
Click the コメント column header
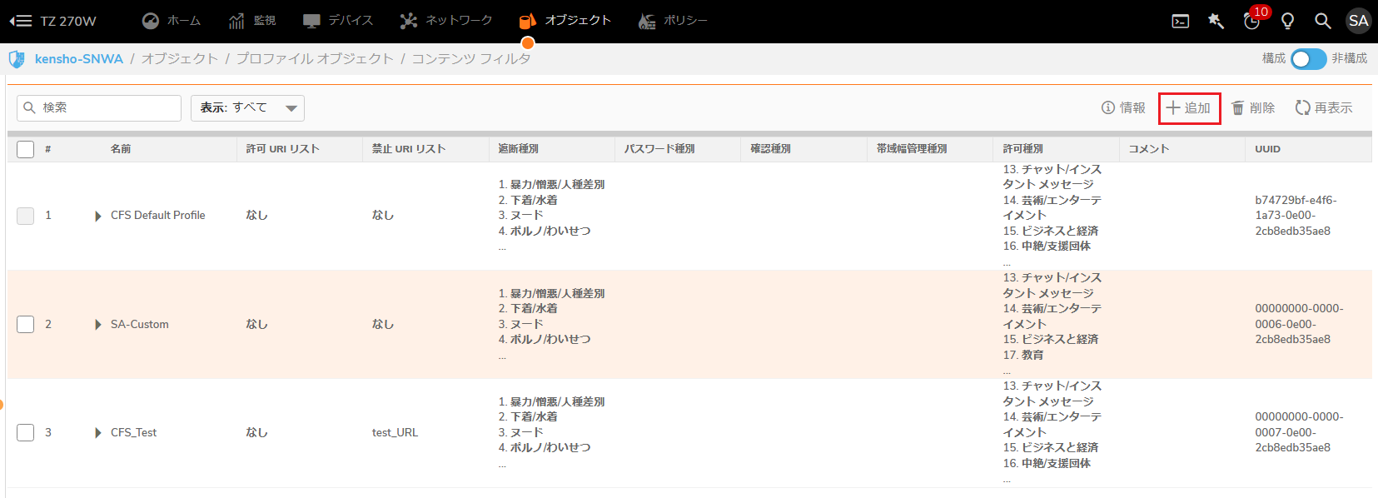[1149, 149]
